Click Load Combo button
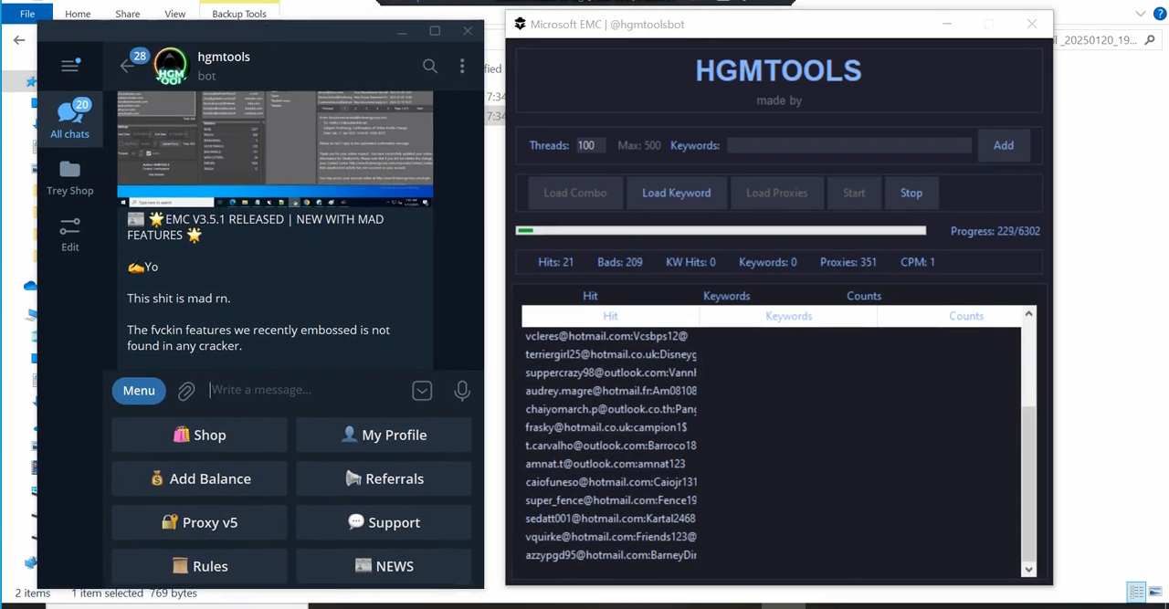Screen dimensions: 1169x609 [575, 193]
